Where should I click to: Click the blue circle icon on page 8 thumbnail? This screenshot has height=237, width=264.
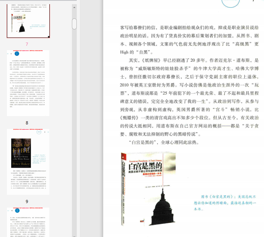click(x=17, y=54)
